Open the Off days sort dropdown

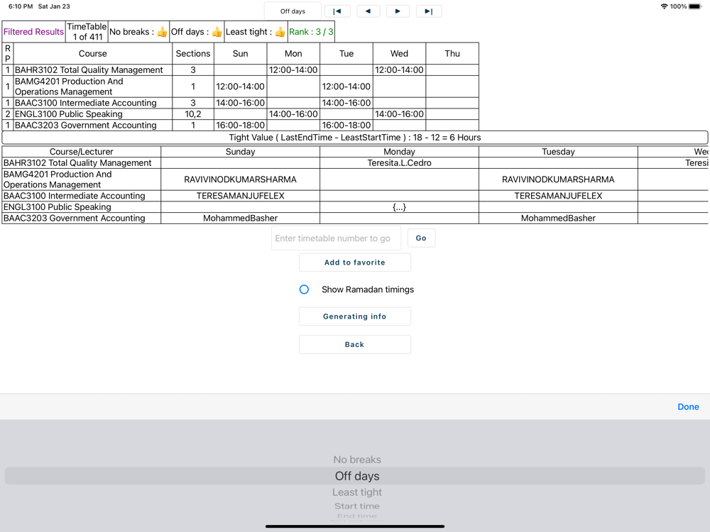pos(293,11)
